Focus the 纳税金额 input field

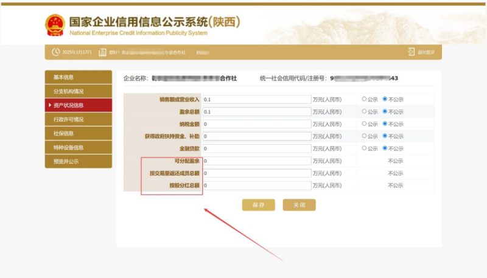[x=257, y=124]
